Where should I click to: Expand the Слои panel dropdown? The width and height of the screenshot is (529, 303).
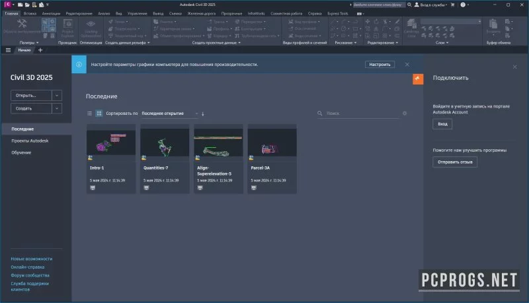pyautogui.click(x=442, y=43)
